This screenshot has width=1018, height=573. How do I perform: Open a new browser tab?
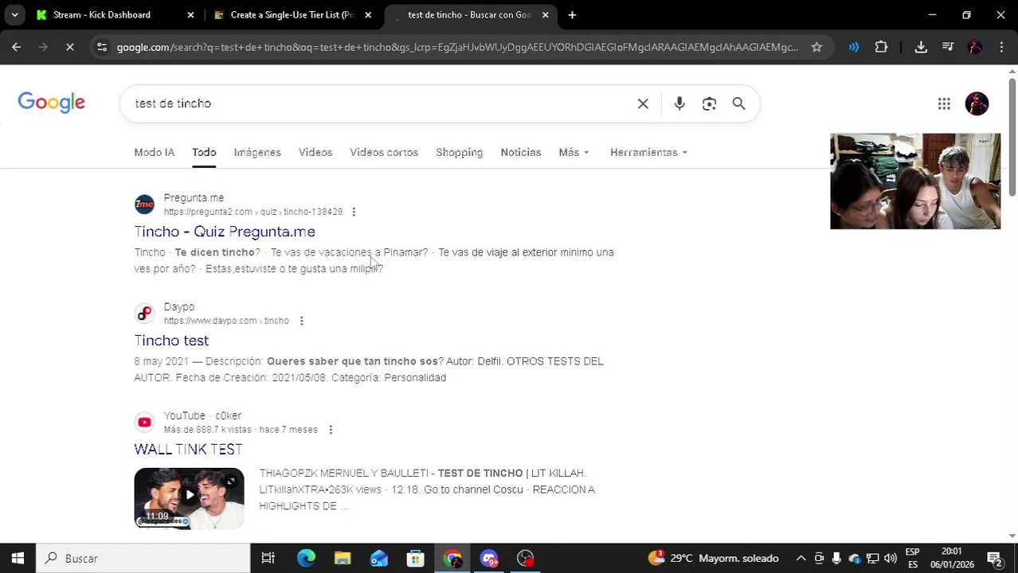pos(572,14)
